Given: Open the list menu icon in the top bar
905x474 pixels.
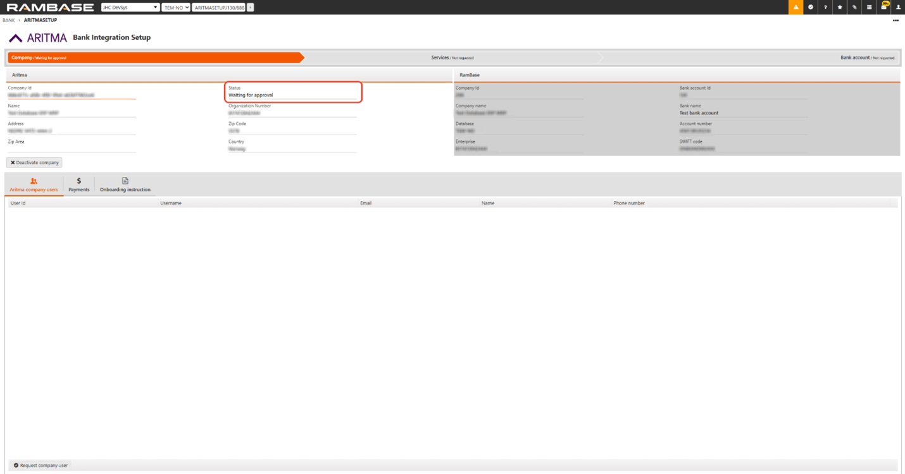Looking at the screenshot, I should click(x=869, y=7).
